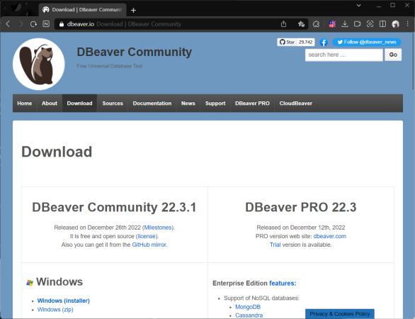Open the CloudBeaver menu item
The height and width of the screenshot is (319, 415).
[296, 103]
